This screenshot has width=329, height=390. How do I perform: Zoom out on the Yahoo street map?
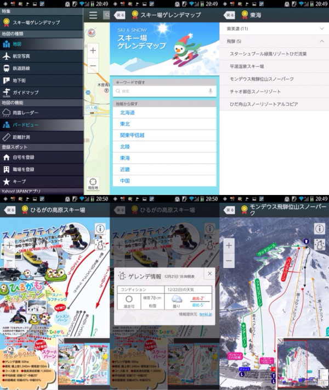coord(93,65)
